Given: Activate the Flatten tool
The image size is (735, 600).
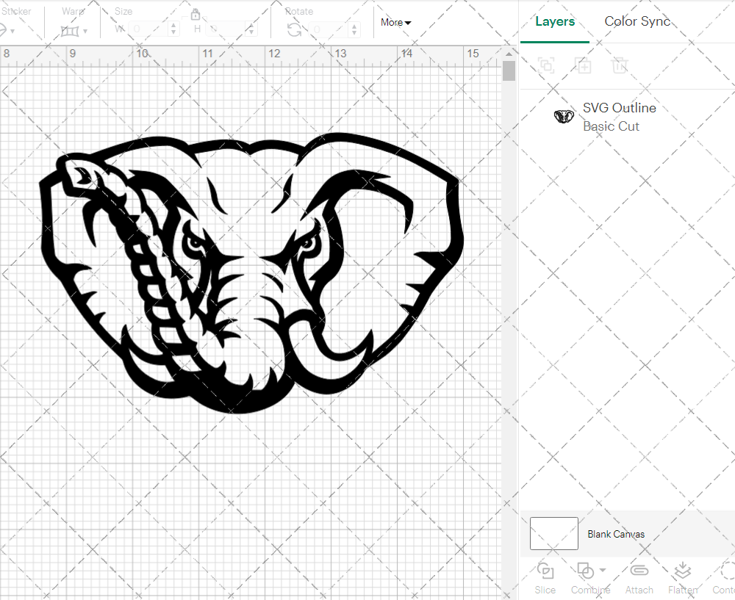Looking at the screenshot, I should point(682,577).
